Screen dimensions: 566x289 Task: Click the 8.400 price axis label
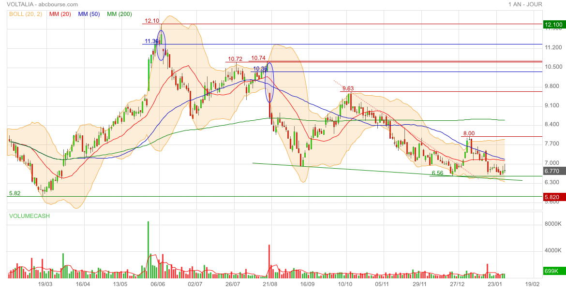coord(552,125)
